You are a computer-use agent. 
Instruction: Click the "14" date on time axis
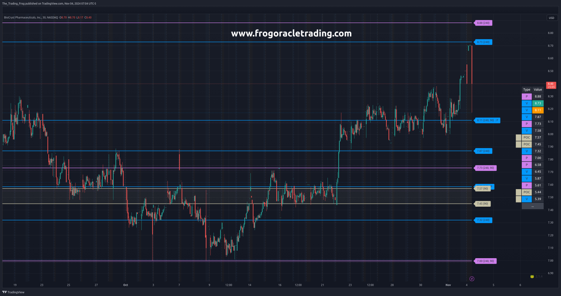[250, 285]
